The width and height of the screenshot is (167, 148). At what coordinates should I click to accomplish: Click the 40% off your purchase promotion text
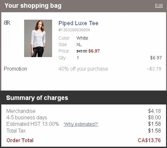click(83, 69)
